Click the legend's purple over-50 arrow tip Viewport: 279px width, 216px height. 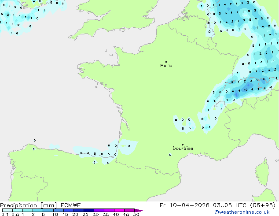(x=139, y=210)
